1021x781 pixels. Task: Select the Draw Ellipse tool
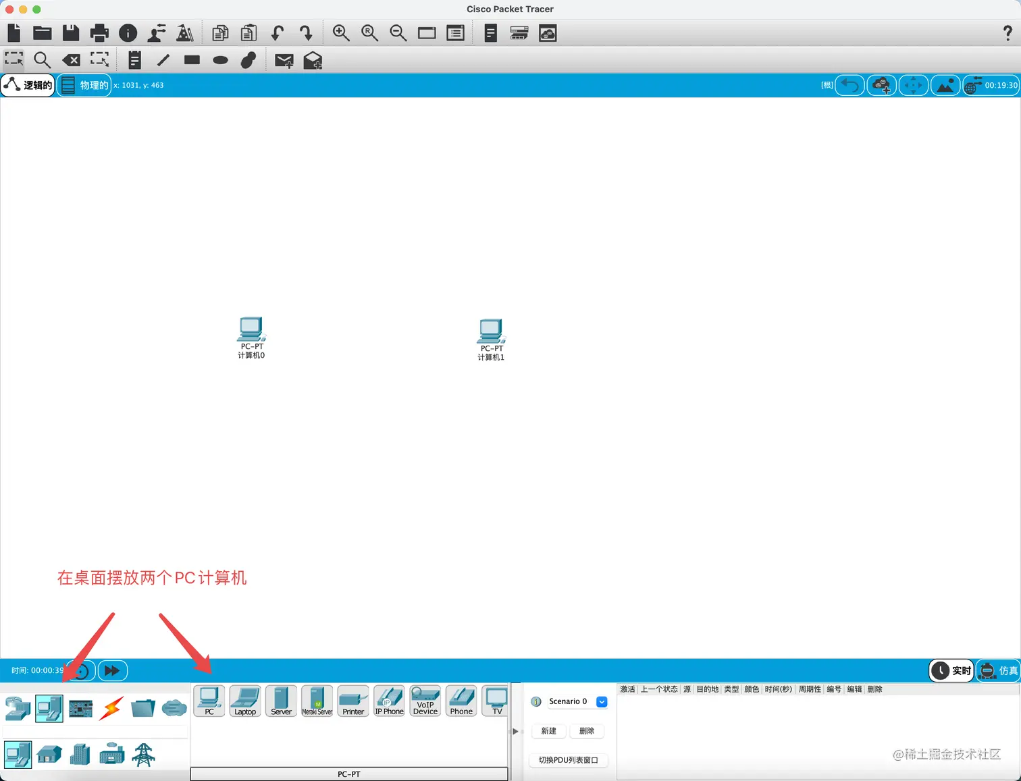220,60
